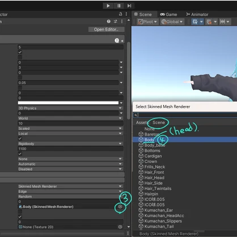Image resolution: width=237 pixels, height=237 pixels.
Task: Select Body_base in the list
Action: 185,145
